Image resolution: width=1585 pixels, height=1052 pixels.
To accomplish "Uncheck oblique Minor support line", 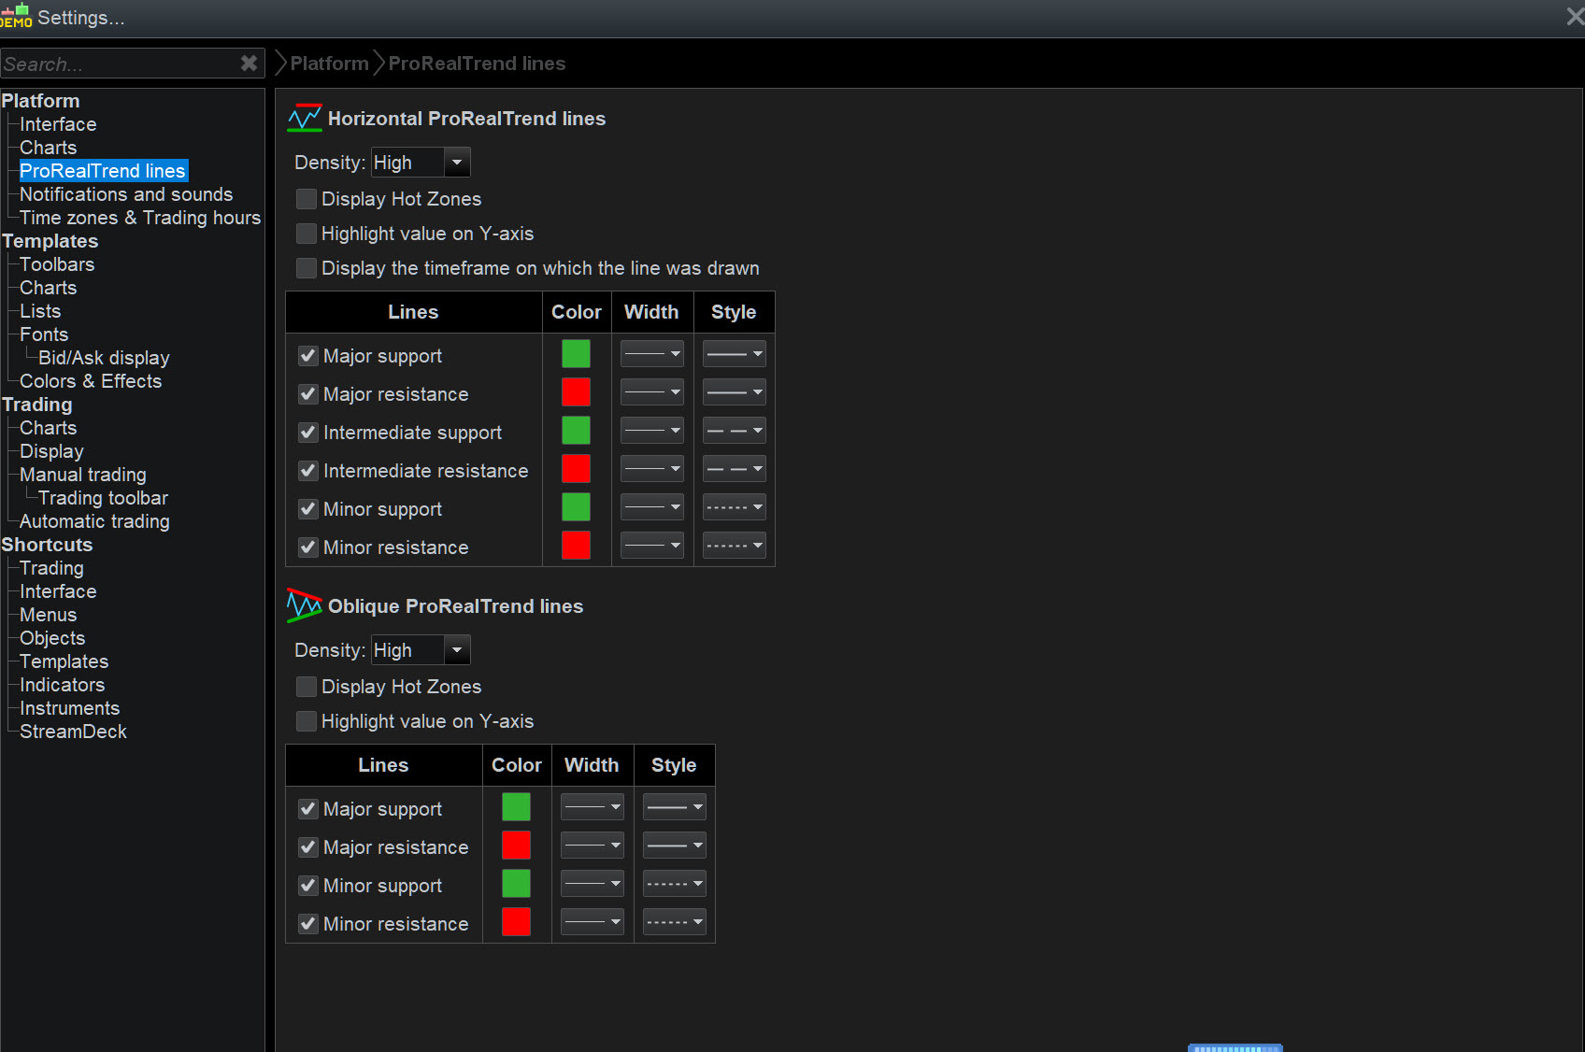I will tap(307, 886).
